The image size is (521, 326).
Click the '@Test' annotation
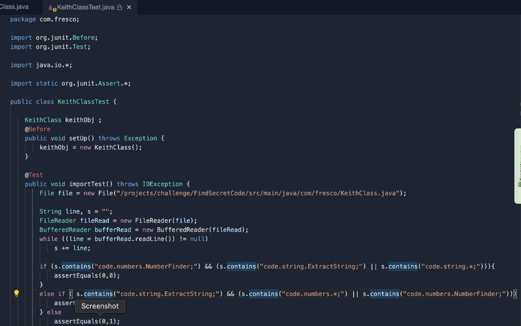[x=34, y=175]
